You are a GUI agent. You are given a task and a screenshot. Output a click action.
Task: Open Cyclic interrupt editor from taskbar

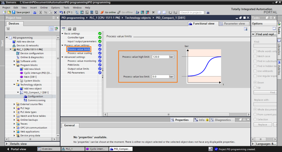coord(97,149)
